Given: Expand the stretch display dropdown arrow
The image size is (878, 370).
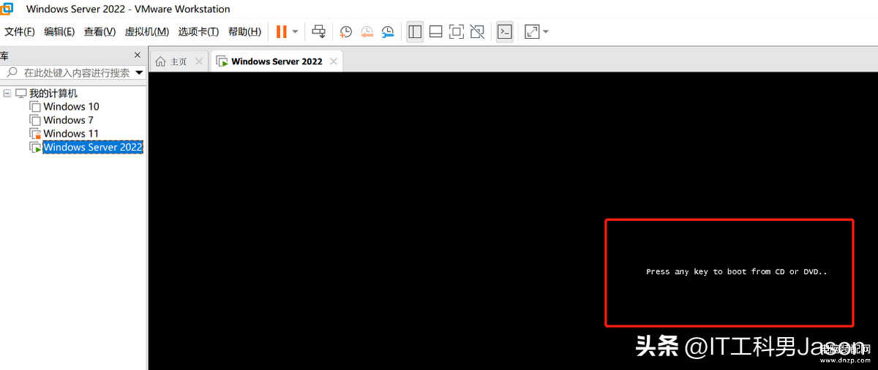Looking at the screenshot, I should [546, 31].
